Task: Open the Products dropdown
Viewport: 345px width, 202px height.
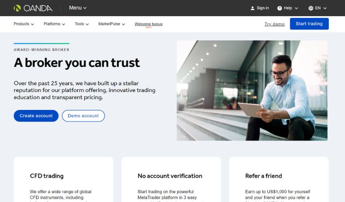Action: pyautogui.click(x=24, y=24)
